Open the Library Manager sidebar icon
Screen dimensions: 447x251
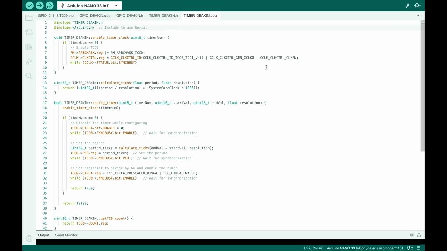point(29,47)
